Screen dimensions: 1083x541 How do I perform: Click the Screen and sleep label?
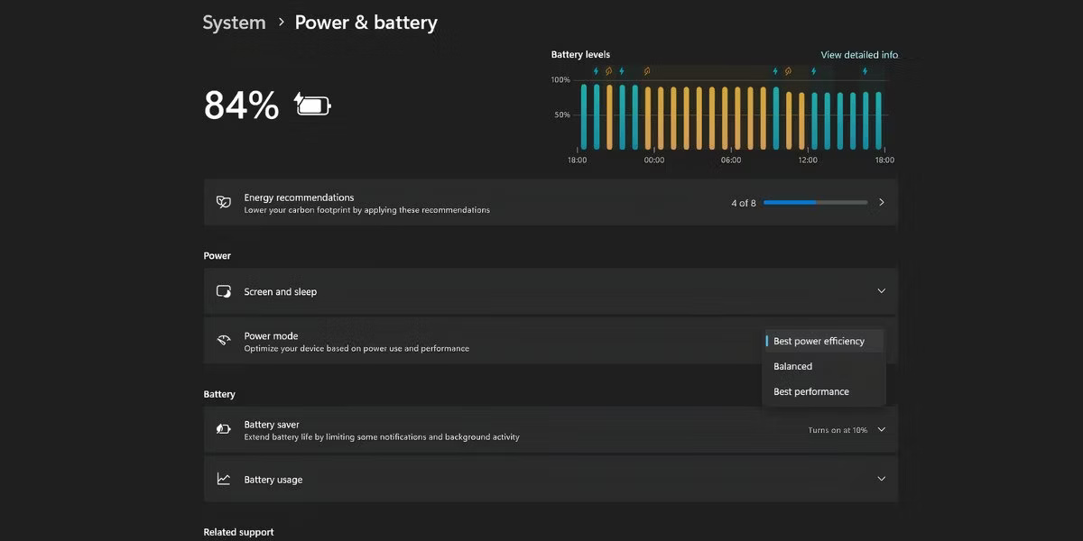[x=281, y=292]
